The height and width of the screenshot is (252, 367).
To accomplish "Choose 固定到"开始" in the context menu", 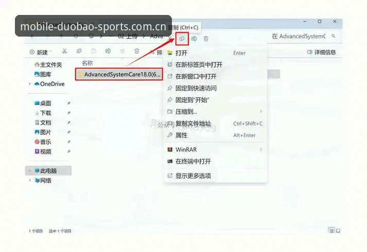I will [215, 100].
